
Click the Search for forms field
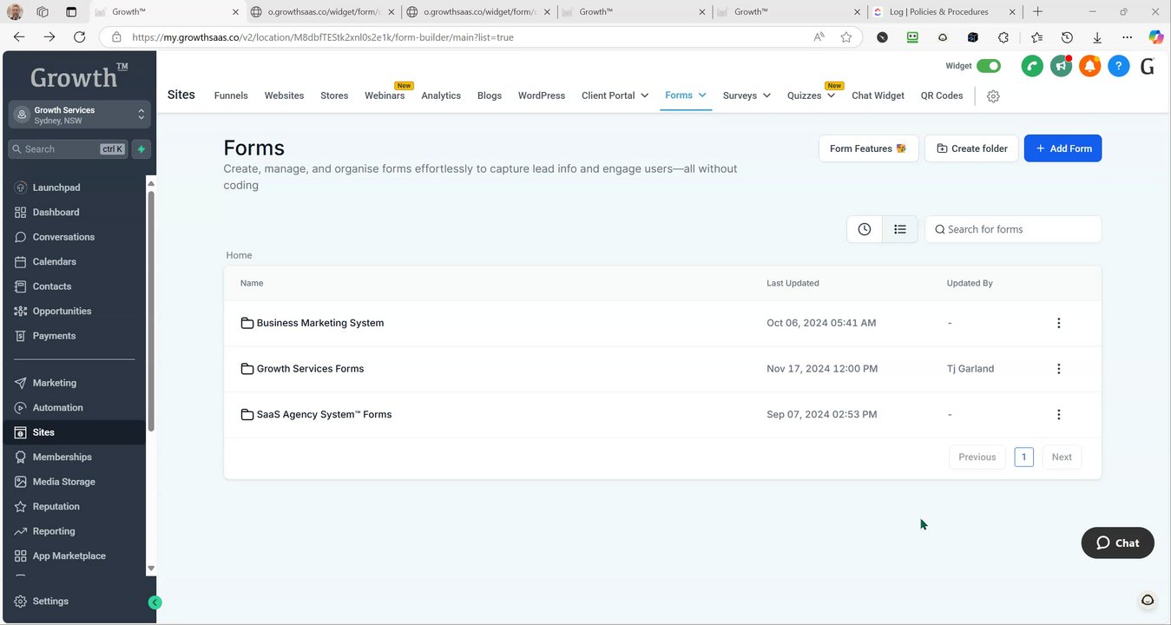pos(1013,229)
